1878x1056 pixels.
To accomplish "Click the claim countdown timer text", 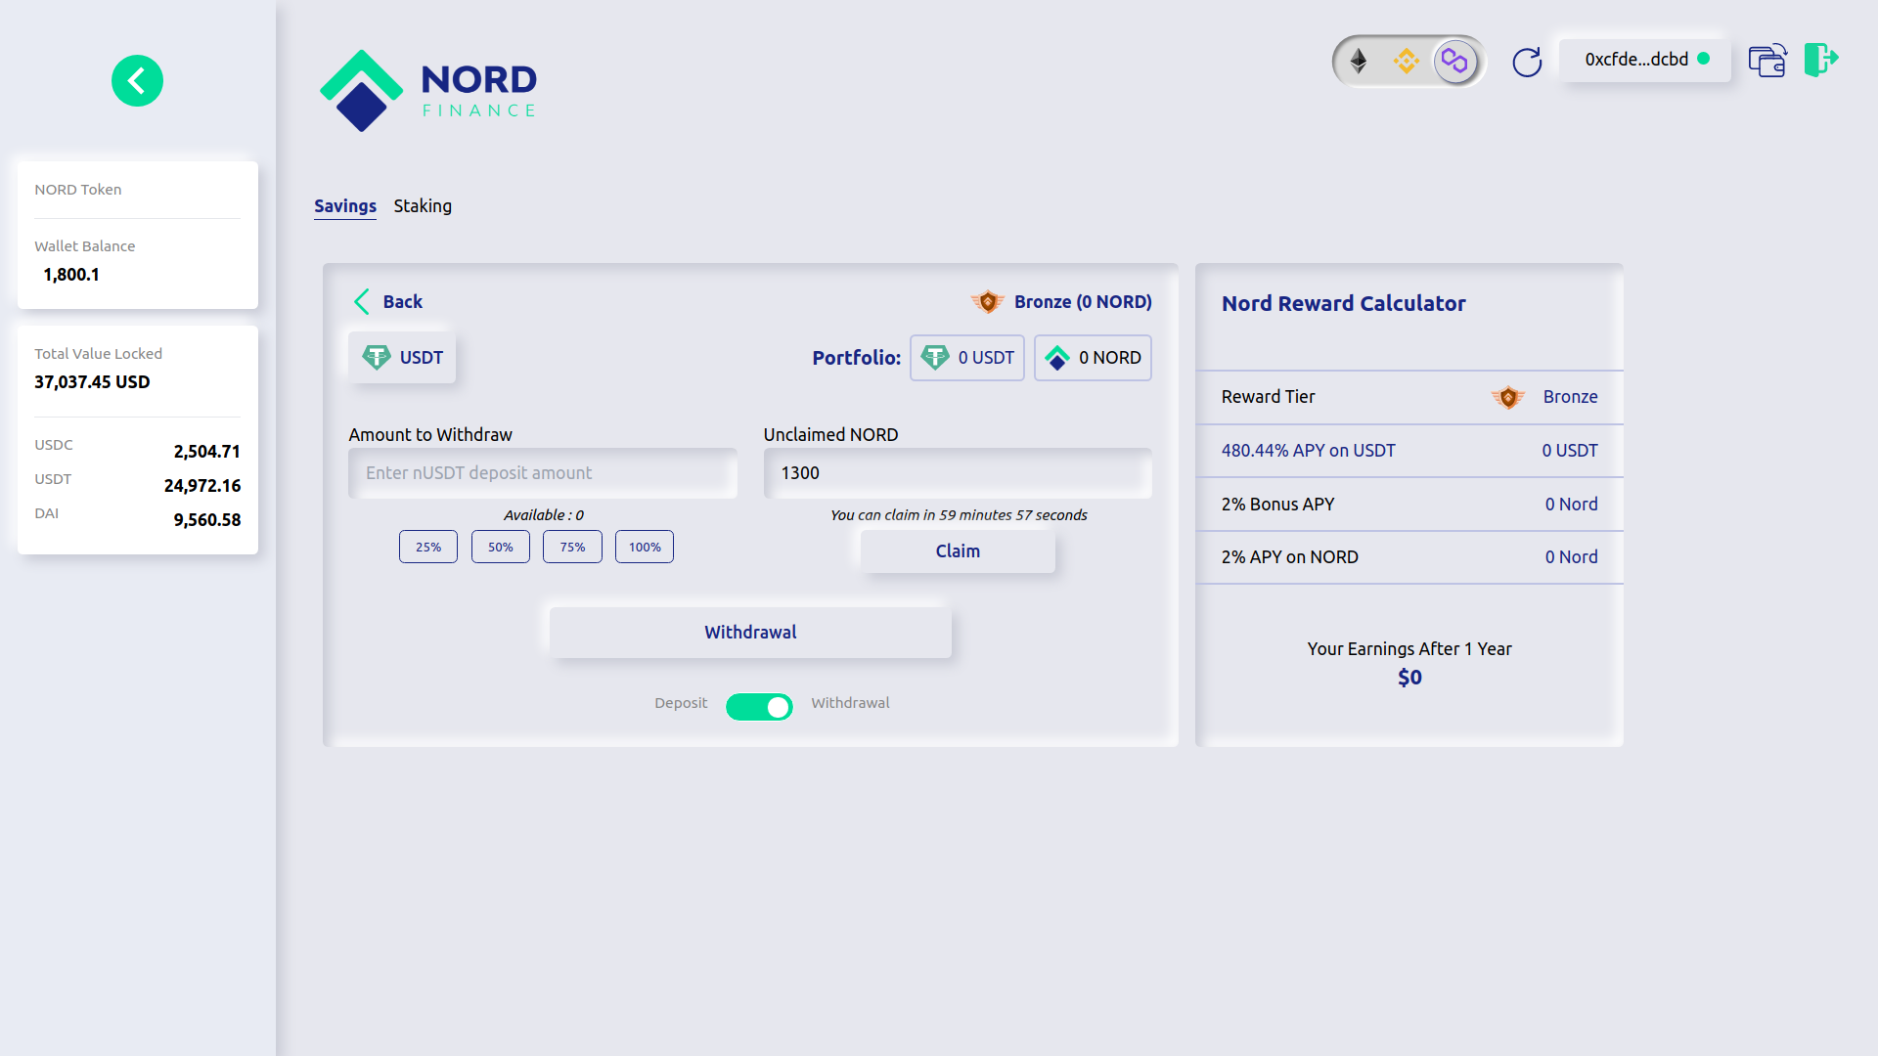I will point(959,515).
